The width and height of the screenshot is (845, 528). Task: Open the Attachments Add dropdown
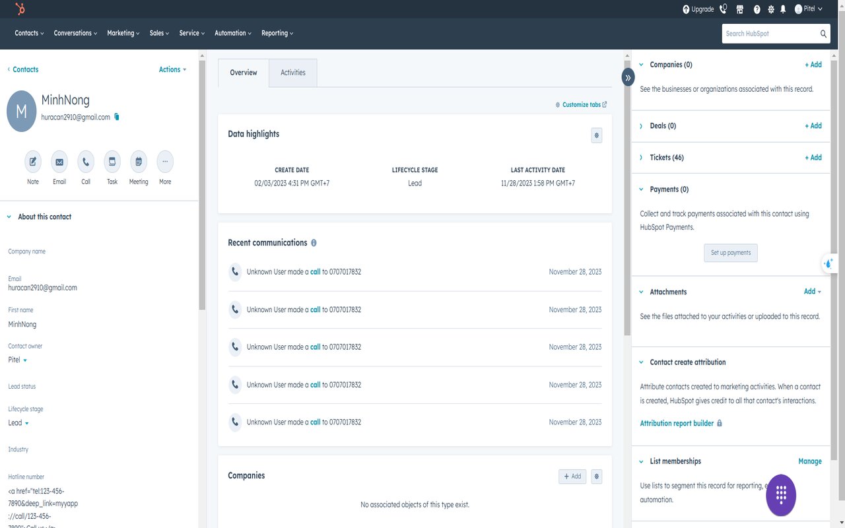tap(813, 291)
